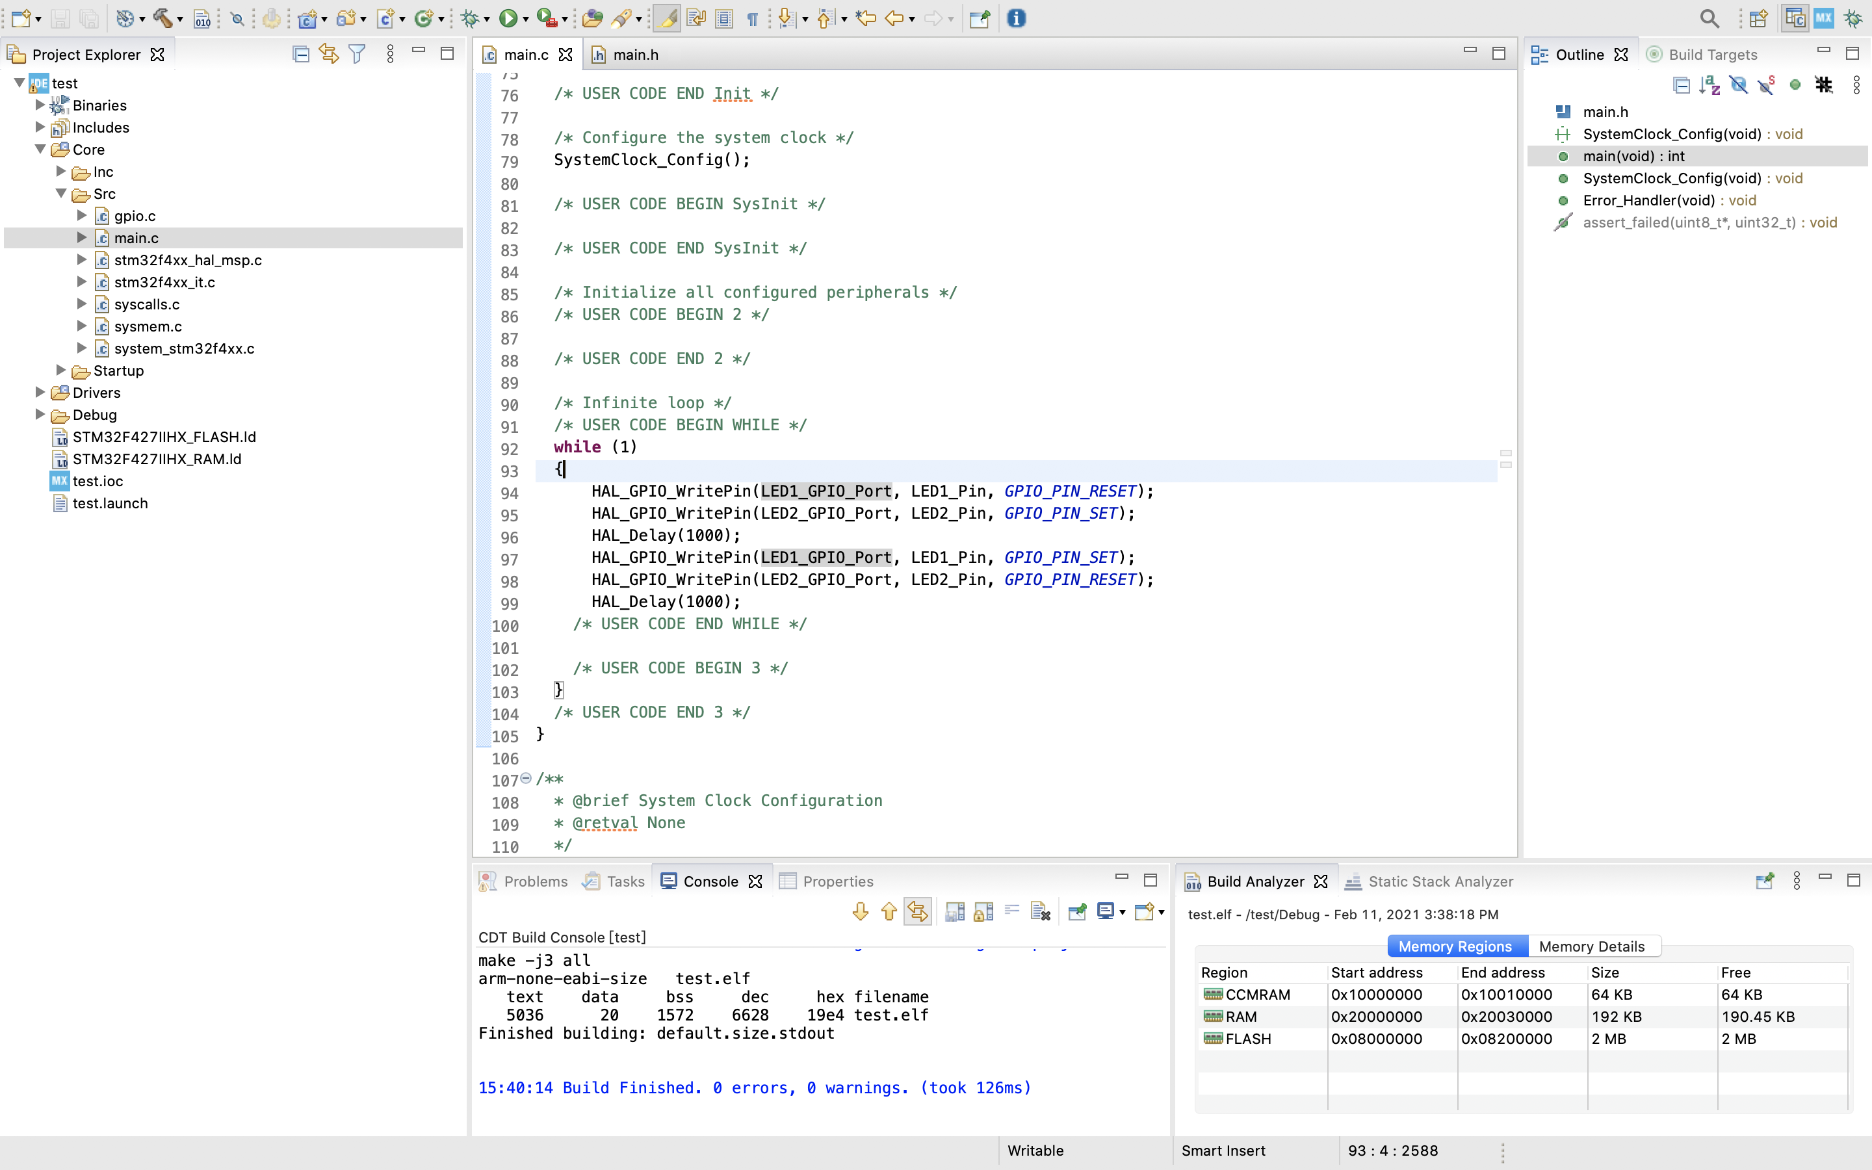Viewport: 1872px width, 1170px height.
Task: Collapse the Core folder
Action: click(40, 149)
